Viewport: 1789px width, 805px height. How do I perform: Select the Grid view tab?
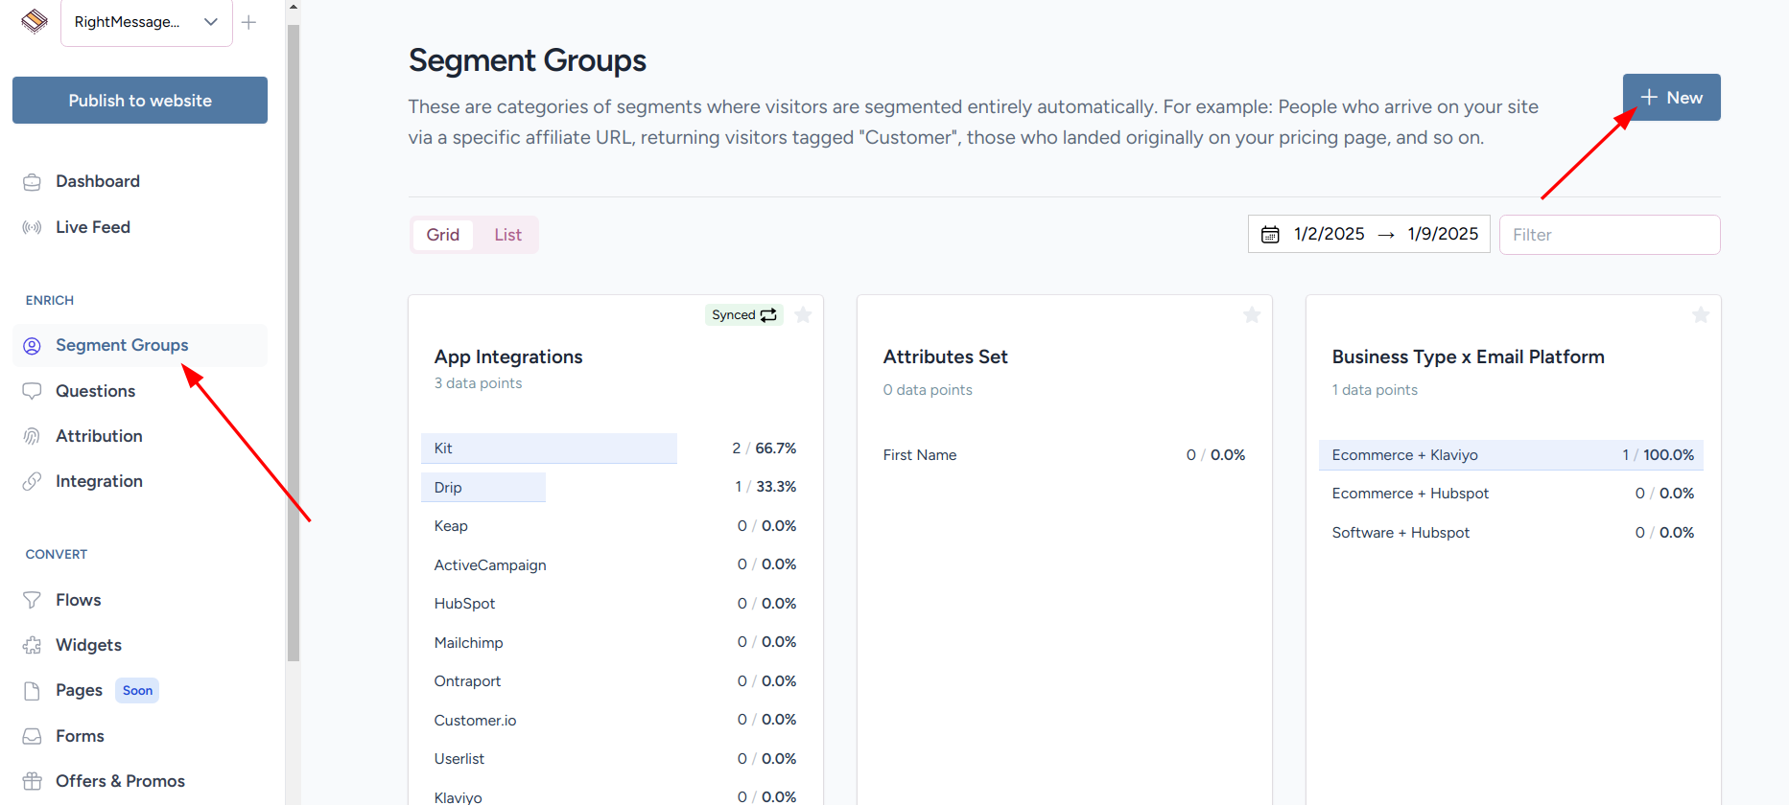[442, 235]
